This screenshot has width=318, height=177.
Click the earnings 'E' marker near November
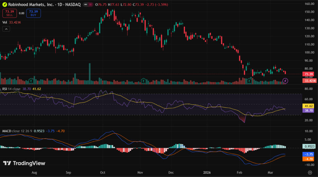click(143, 81)
